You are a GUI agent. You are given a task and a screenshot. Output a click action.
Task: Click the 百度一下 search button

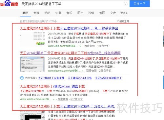[x=140, y=4]
